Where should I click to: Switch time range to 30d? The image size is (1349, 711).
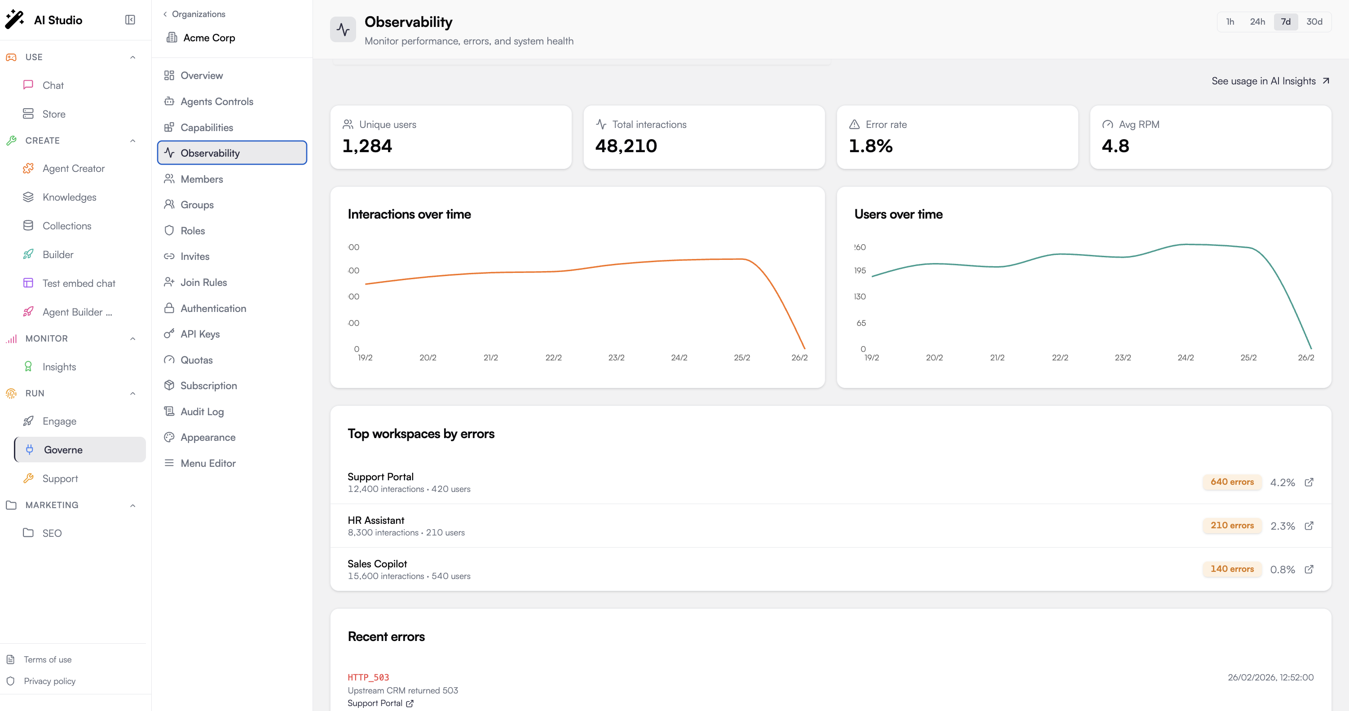(1314, 22)
